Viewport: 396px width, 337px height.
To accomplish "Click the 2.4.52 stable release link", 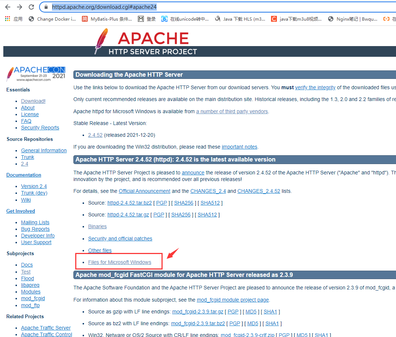I will 95,135.
